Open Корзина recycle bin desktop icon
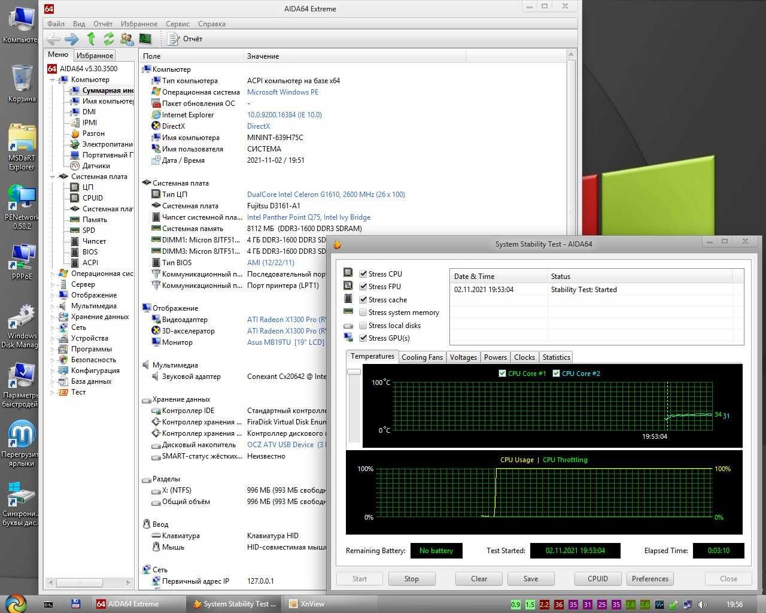The width and height of the screenshot is (766, 613). point(22,83)
